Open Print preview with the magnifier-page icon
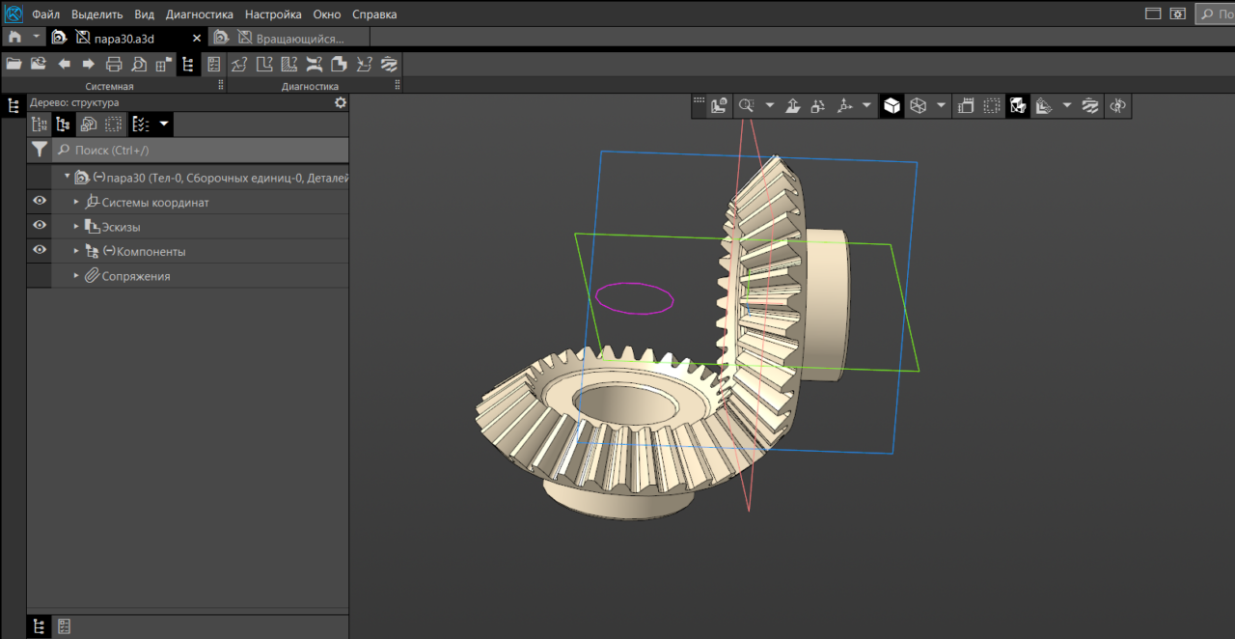Screen dimensions: 1235x639 pyautogui.click(x=139, y=65)
